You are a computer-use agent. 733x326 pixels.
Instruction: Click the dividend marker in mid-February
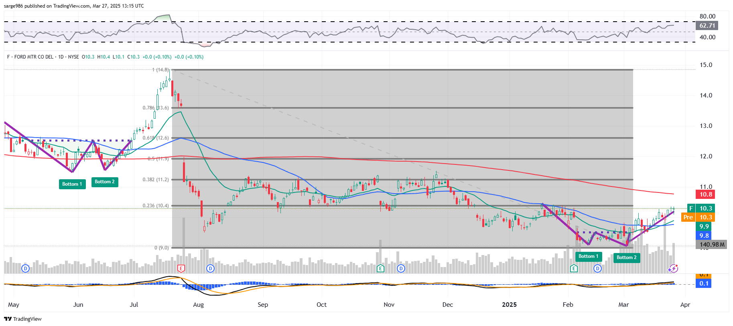click(x=598, y=268)
